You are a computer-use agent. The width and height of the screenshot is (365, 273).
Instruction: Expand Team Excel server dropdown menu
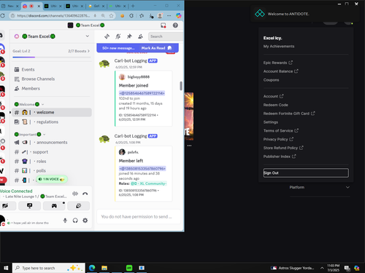(x=87, y=36)
